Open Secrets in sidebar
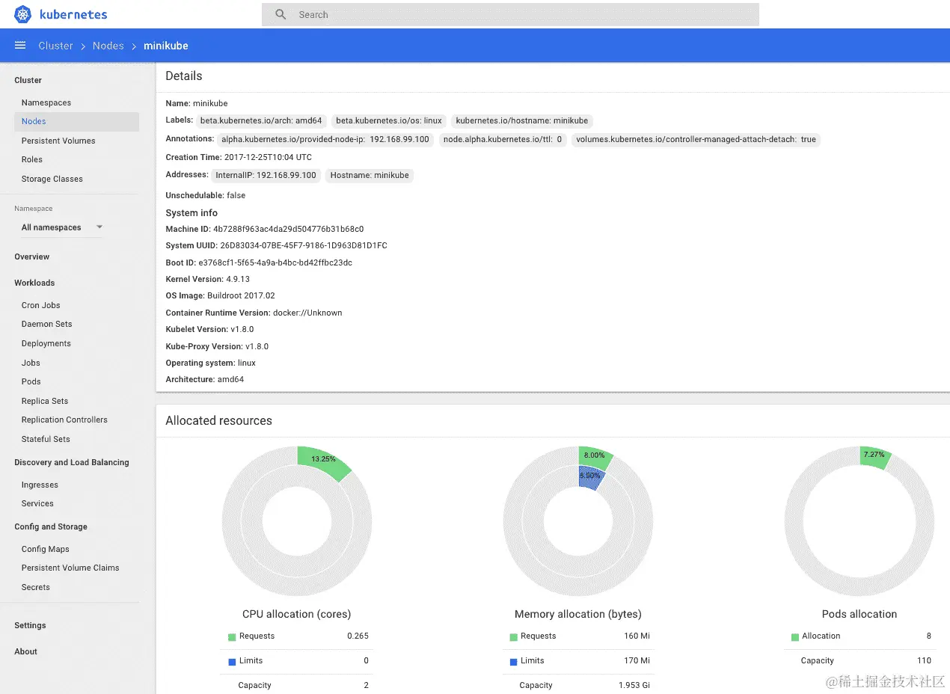Viewport: 950px width, 694px height. 36,587
